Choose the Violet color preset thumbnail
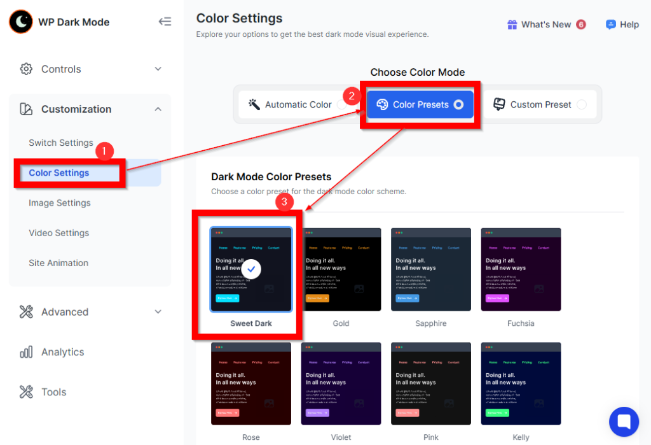The image size is (651, 445). click(x=341, y=383)
